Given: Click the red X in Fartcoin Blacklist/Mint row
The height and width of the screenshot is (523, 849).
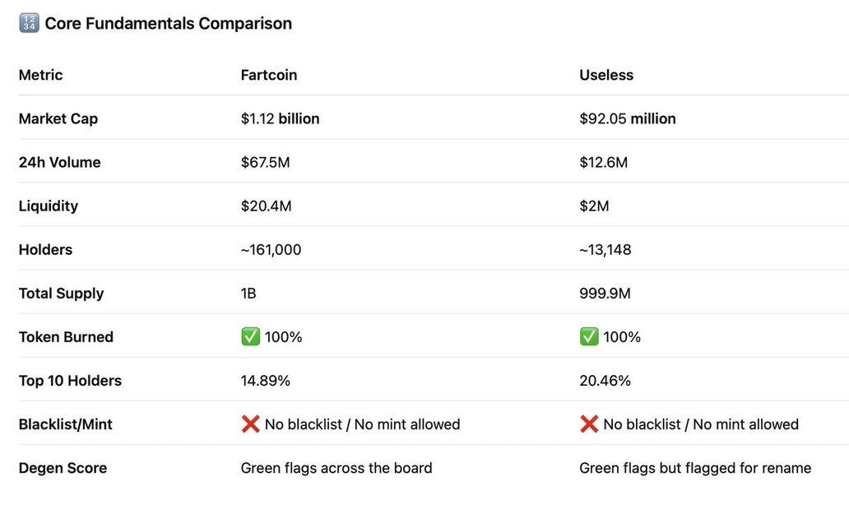Looking at the screenshot, I should coord(250,424).
